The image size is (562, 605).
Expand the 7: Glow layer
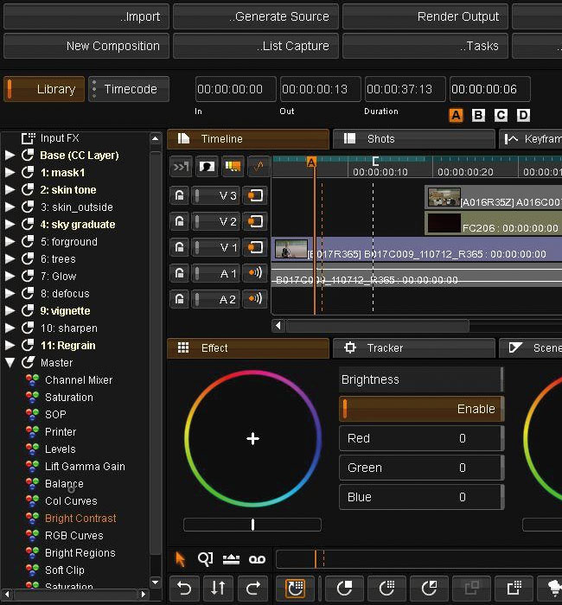click(x=10, y=277)
